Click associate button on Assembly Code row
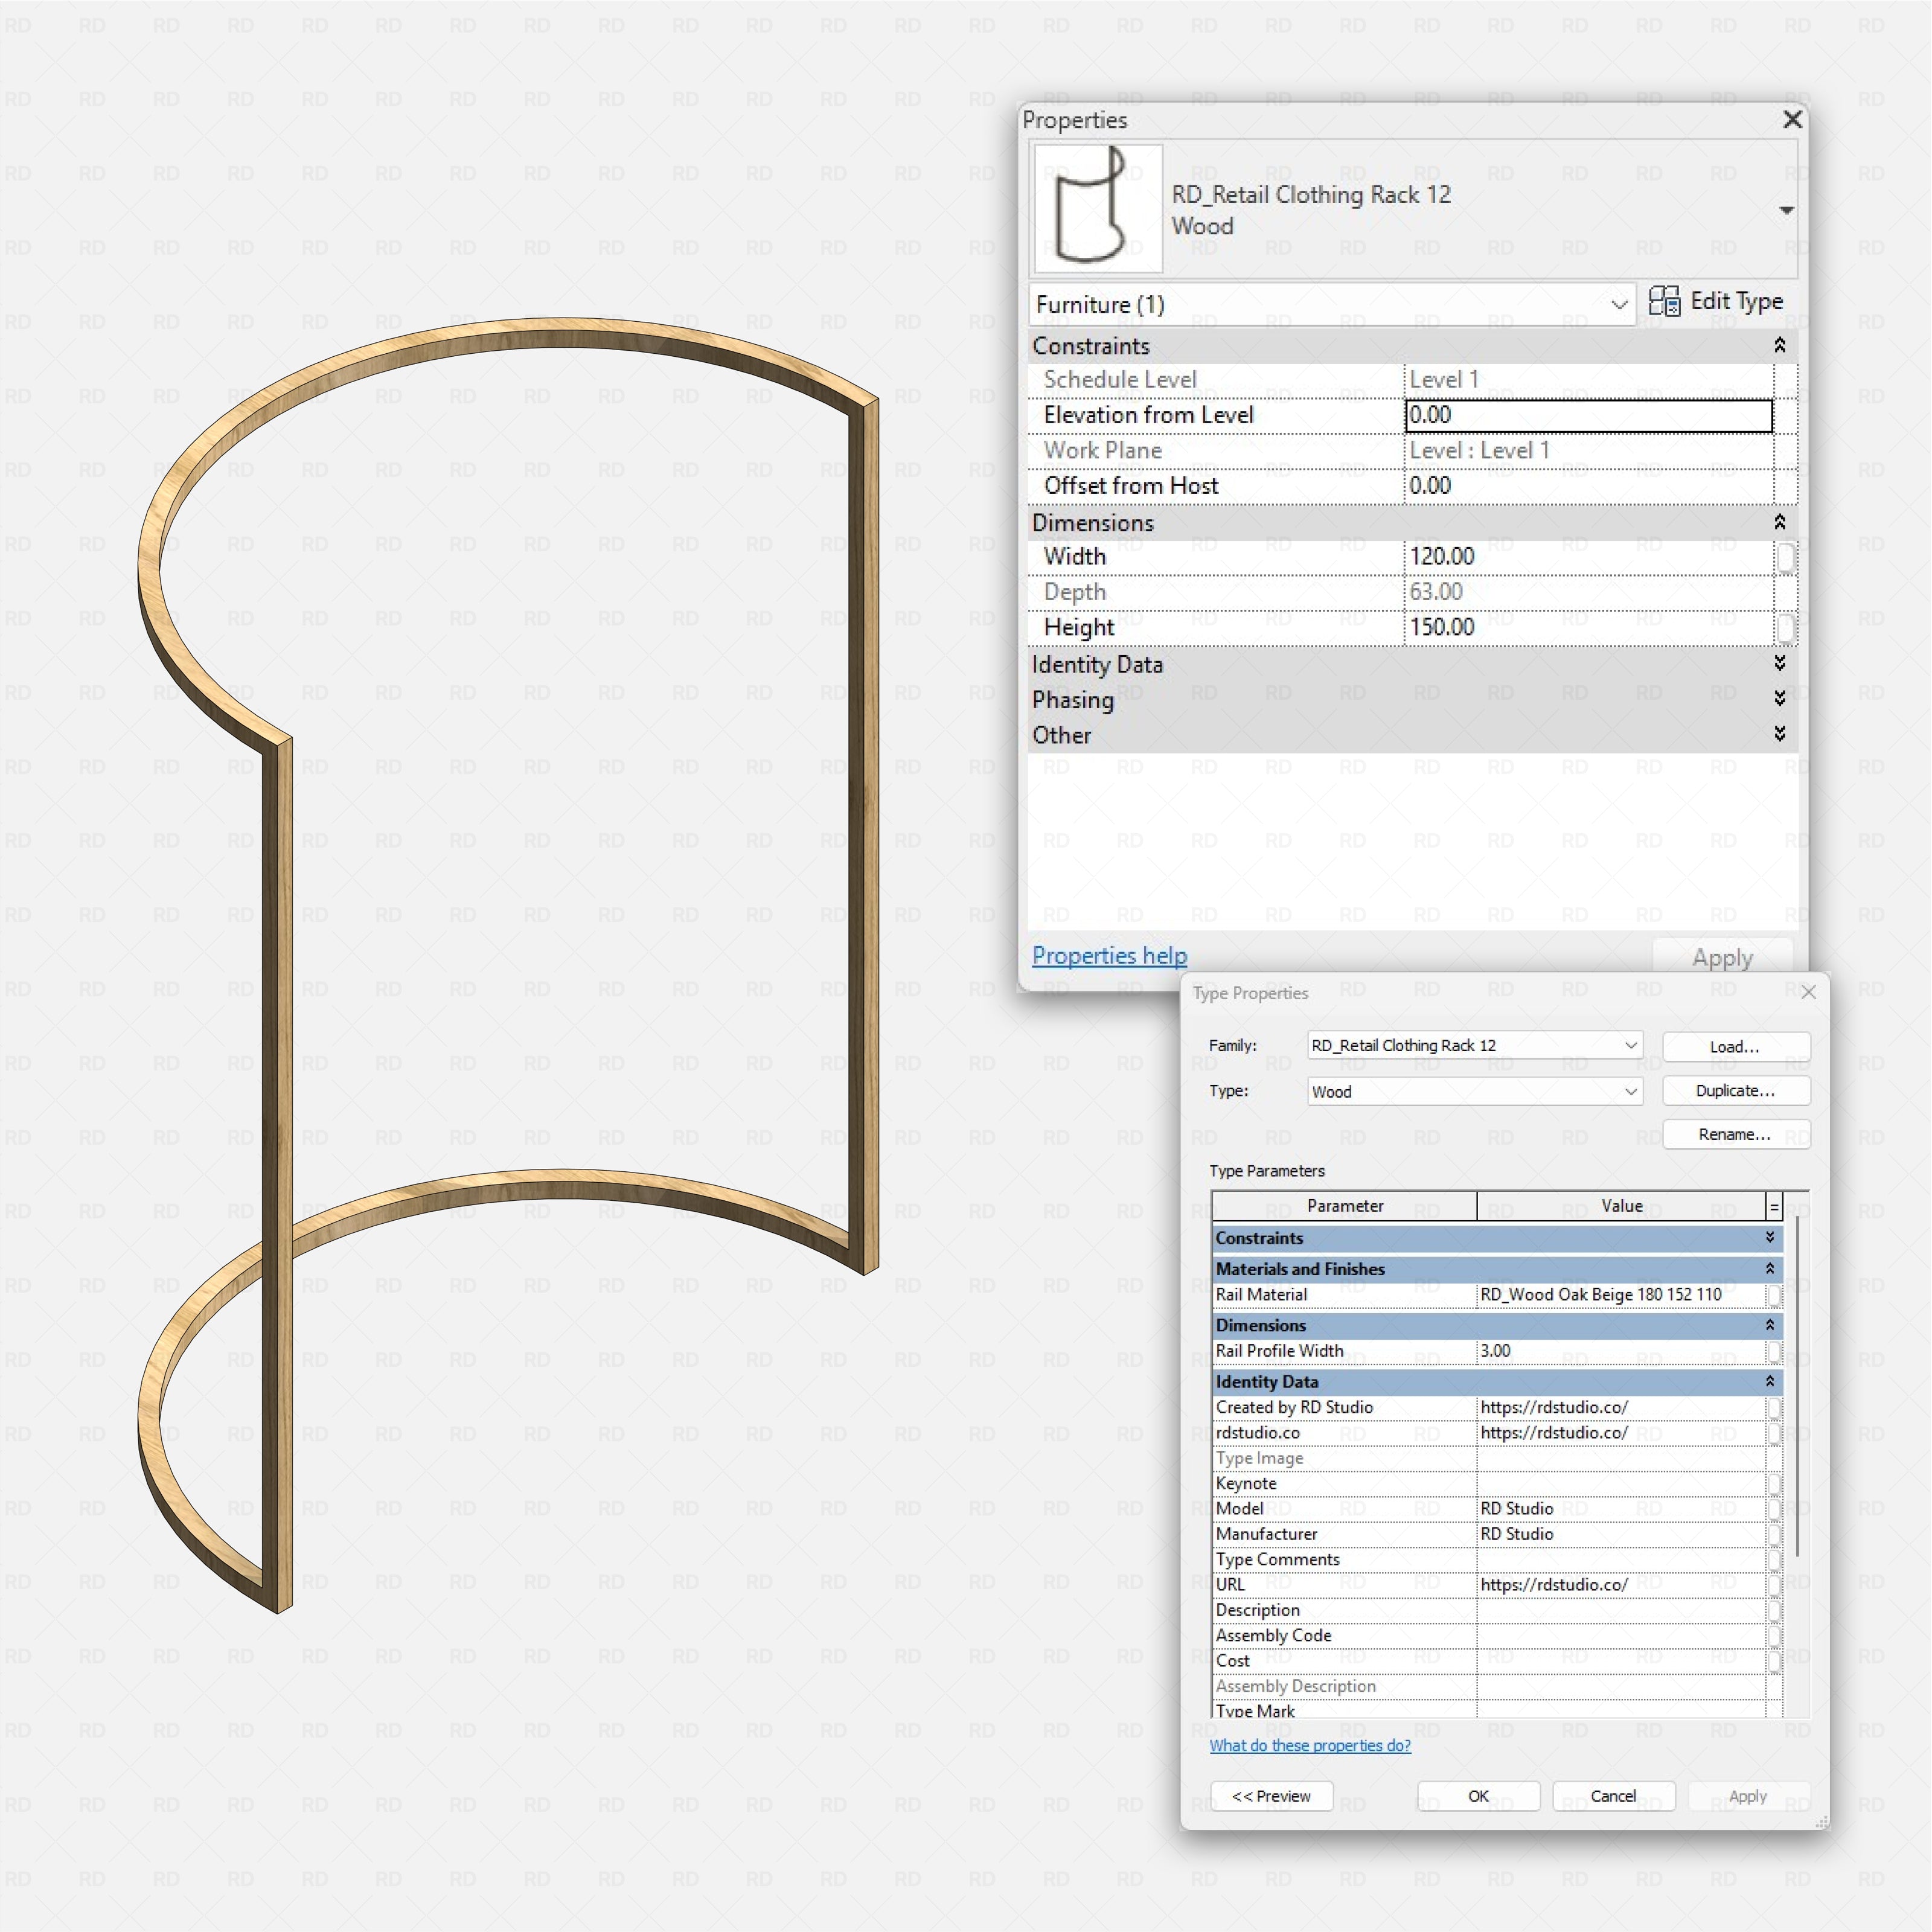Image resolution: width=1932 pixels, height=1932 pixels. click(1774, 1637)
